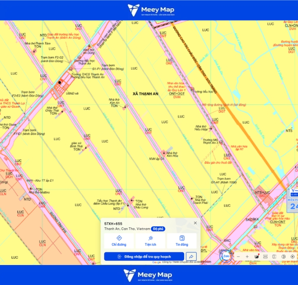Image resolution: width=298 pixels, height=285 pixels.
Task: Click the Trạm bơm F1-E1 label
Action: pos(29,132)
